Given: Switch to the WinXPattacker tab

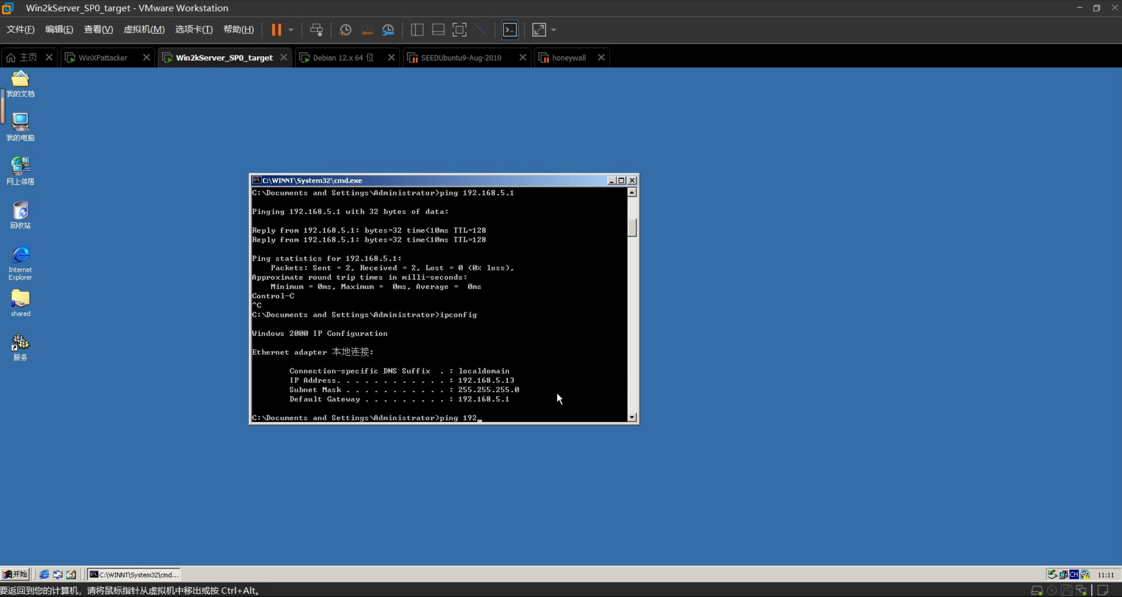Looking at the screenshot, I should [103, 58].
